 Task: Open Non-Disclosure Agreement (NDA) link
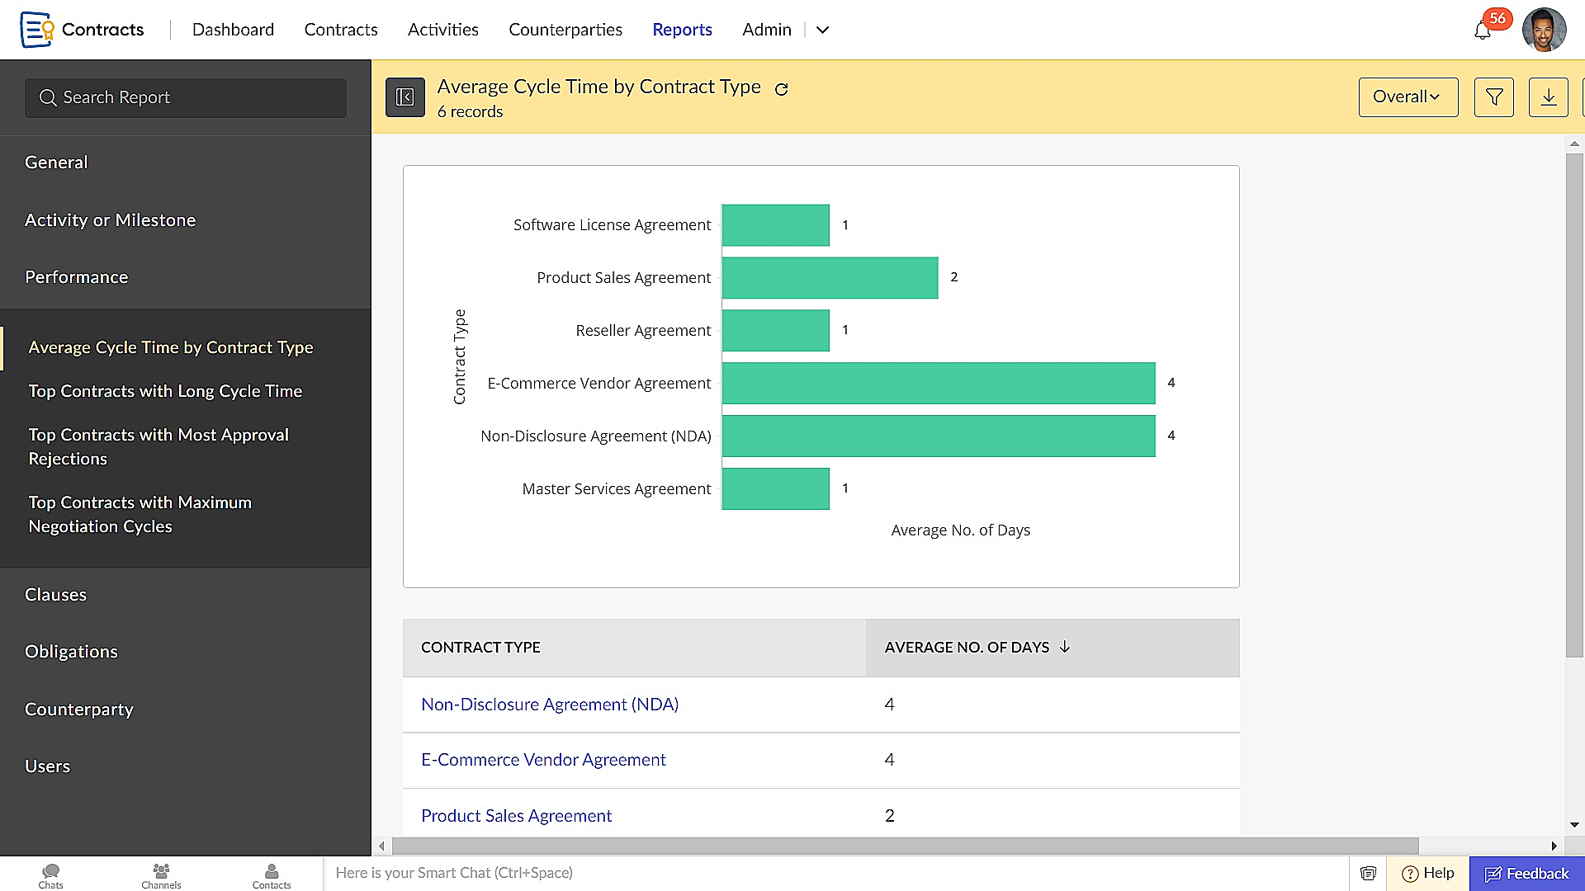pyautogui.click(x=550, y=705)
